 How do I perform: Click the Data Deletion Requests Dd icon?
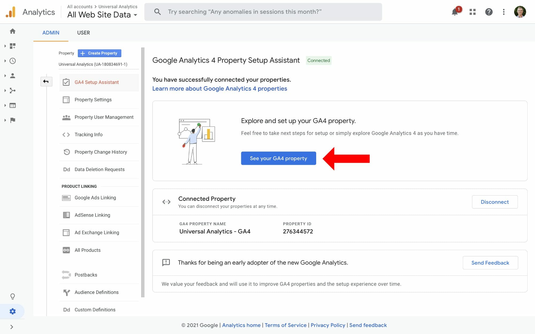(x=66, y=169)
